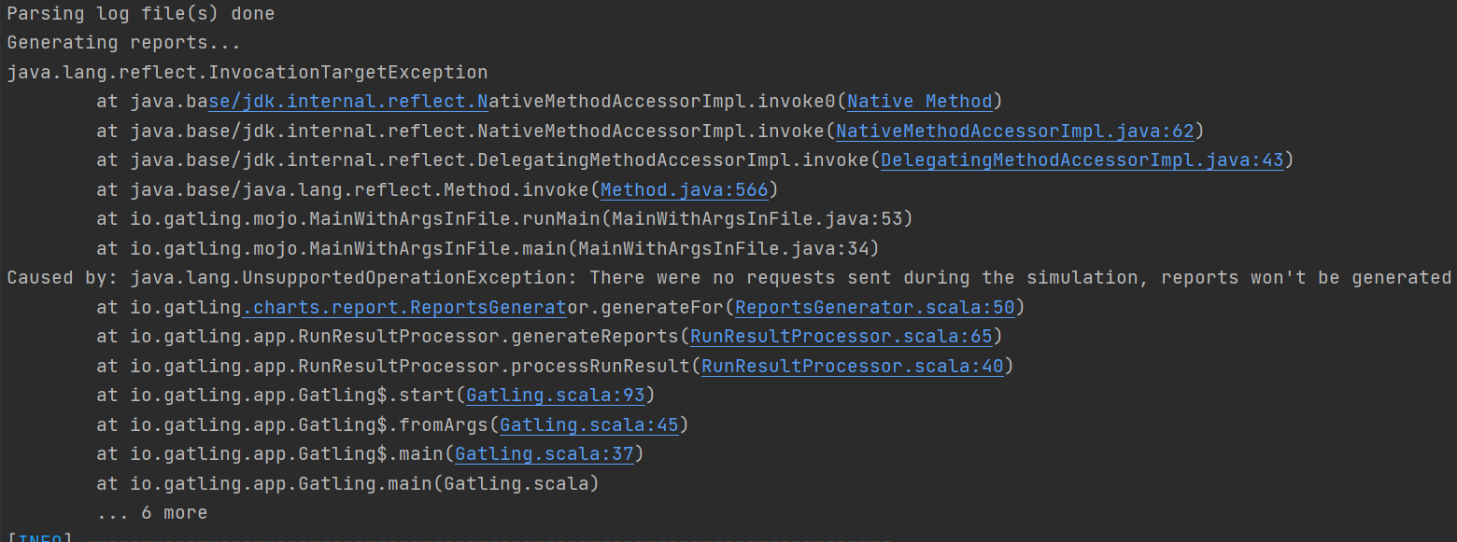This screenshot has height=542, width=1457.
Task: Open Gatling.scala at line 93
Action: (556, 395)
